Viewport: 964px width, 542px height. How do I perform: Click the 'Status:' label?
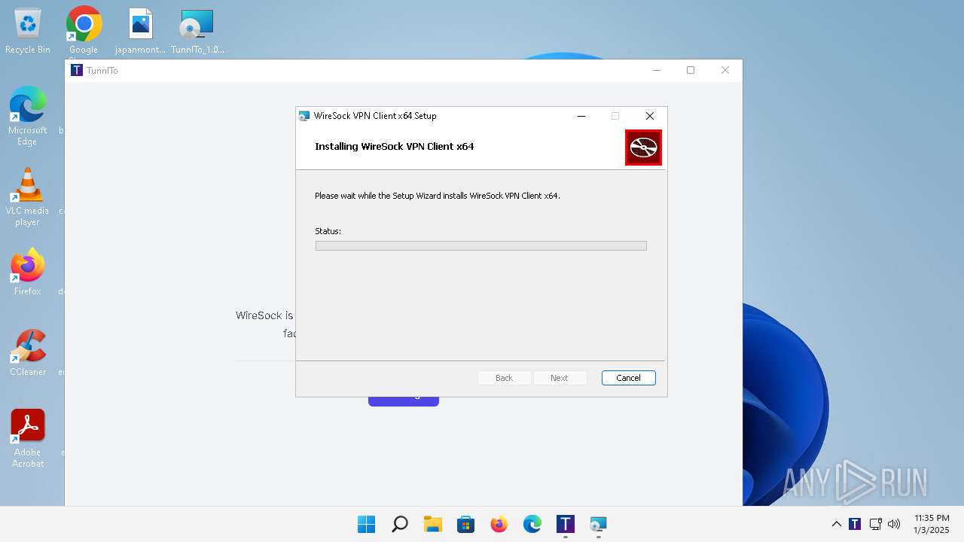pos(328,231)
